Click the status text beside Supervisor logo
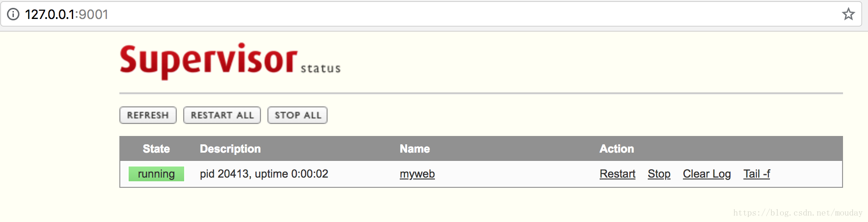This screenshot has width=868, height=222. point(321,68)
